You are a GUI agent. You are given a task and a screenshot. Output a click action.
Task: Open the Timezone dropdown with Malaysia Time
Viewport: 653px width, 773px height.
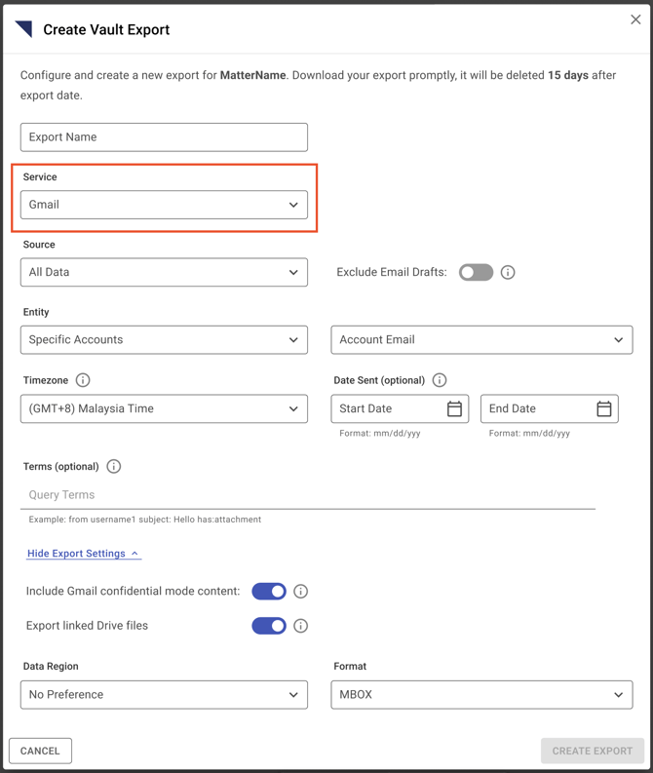(164, 408)
